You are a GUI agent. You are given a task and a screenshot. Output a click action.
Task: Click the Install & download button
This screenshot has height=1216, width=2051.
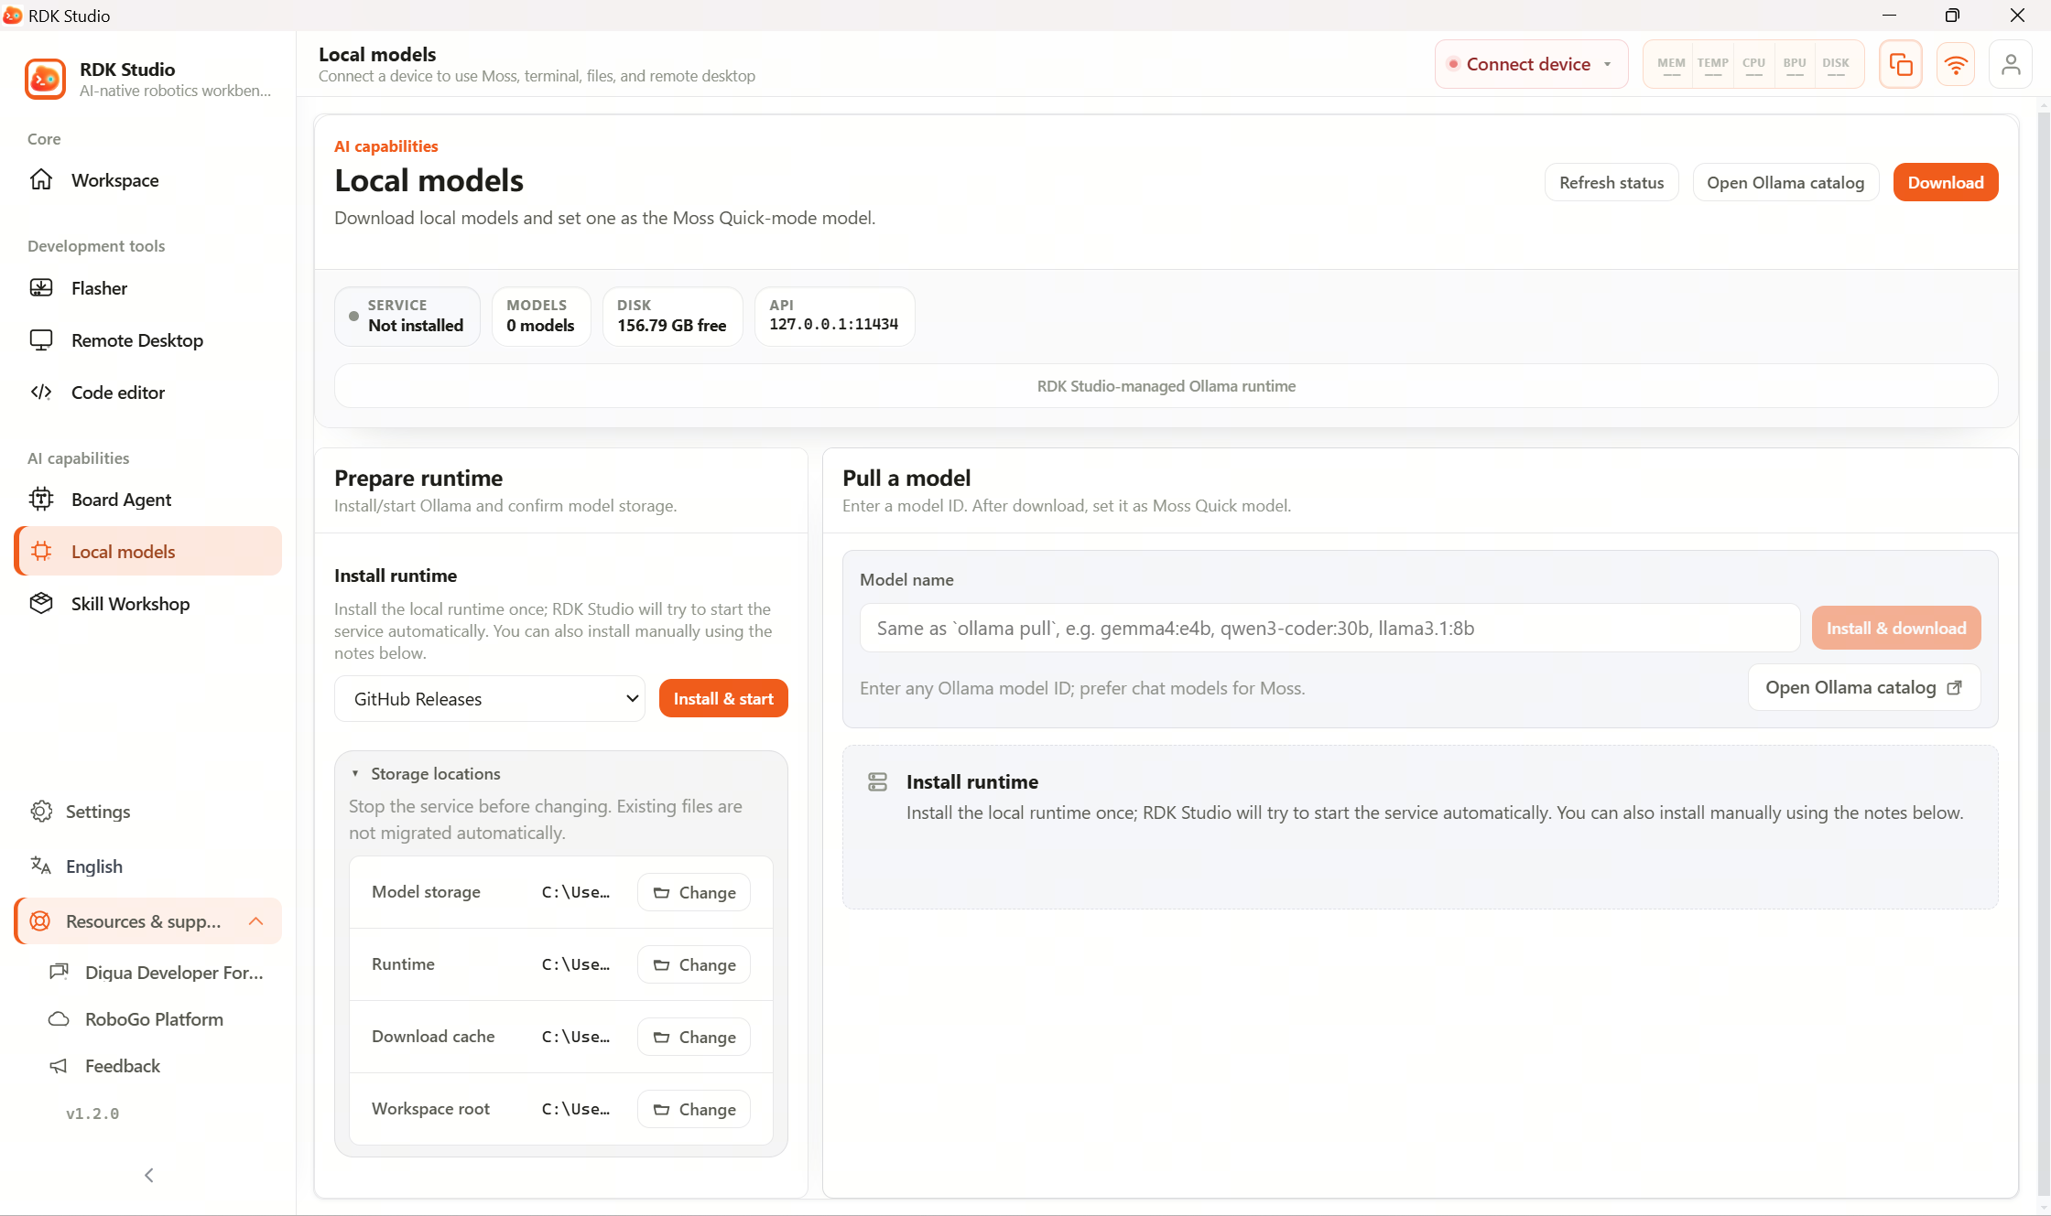(1896, 628)
